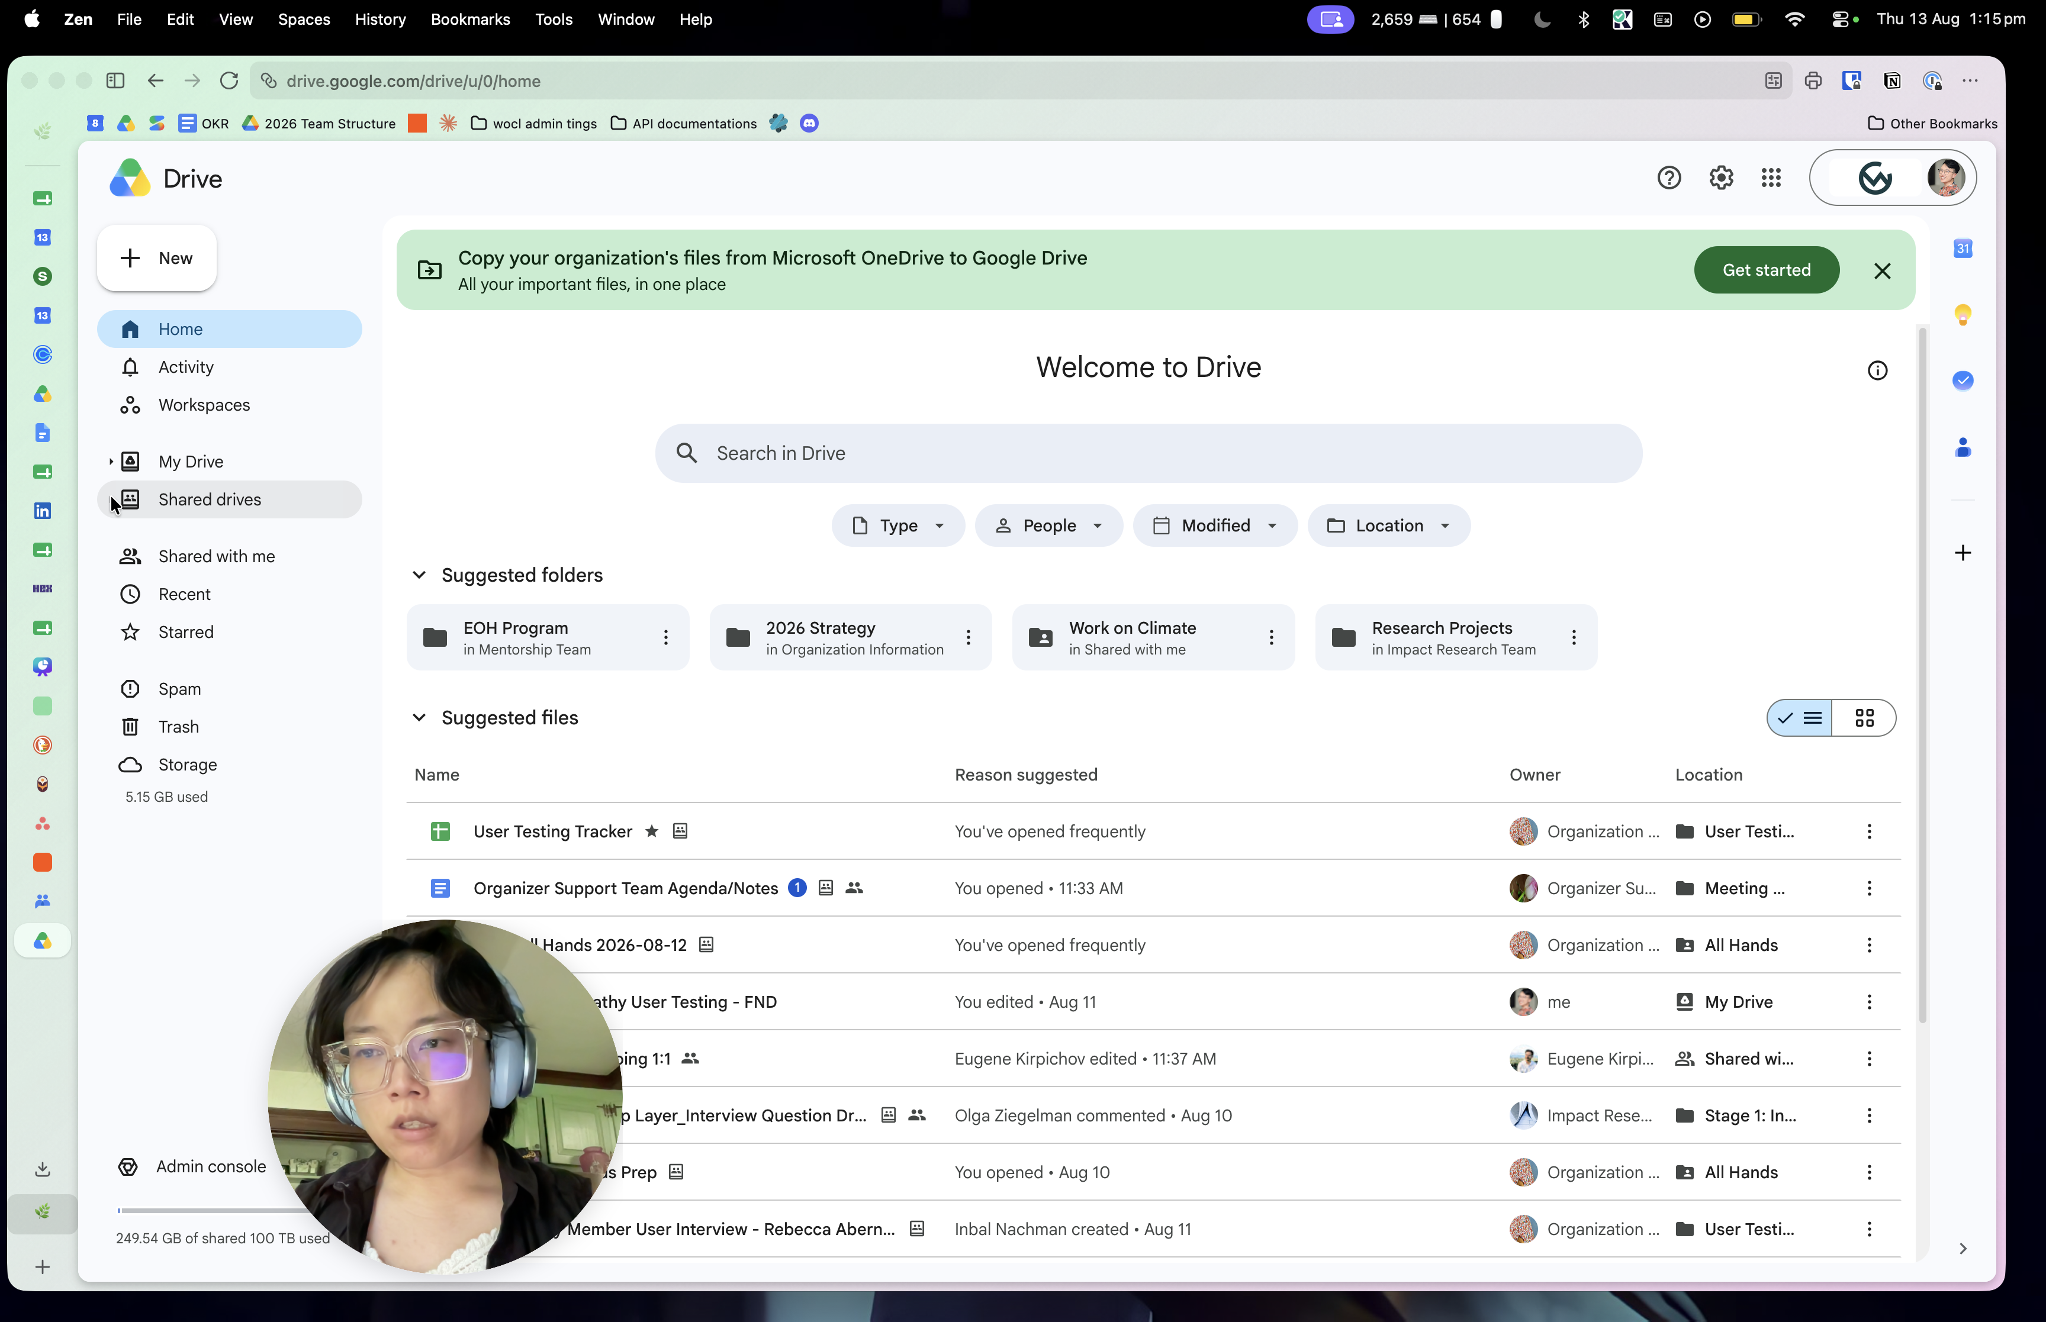The width and height of the screenshot is (2046, 1322).
Task: Go to Starred in sidebar
Action: [229, 632]
